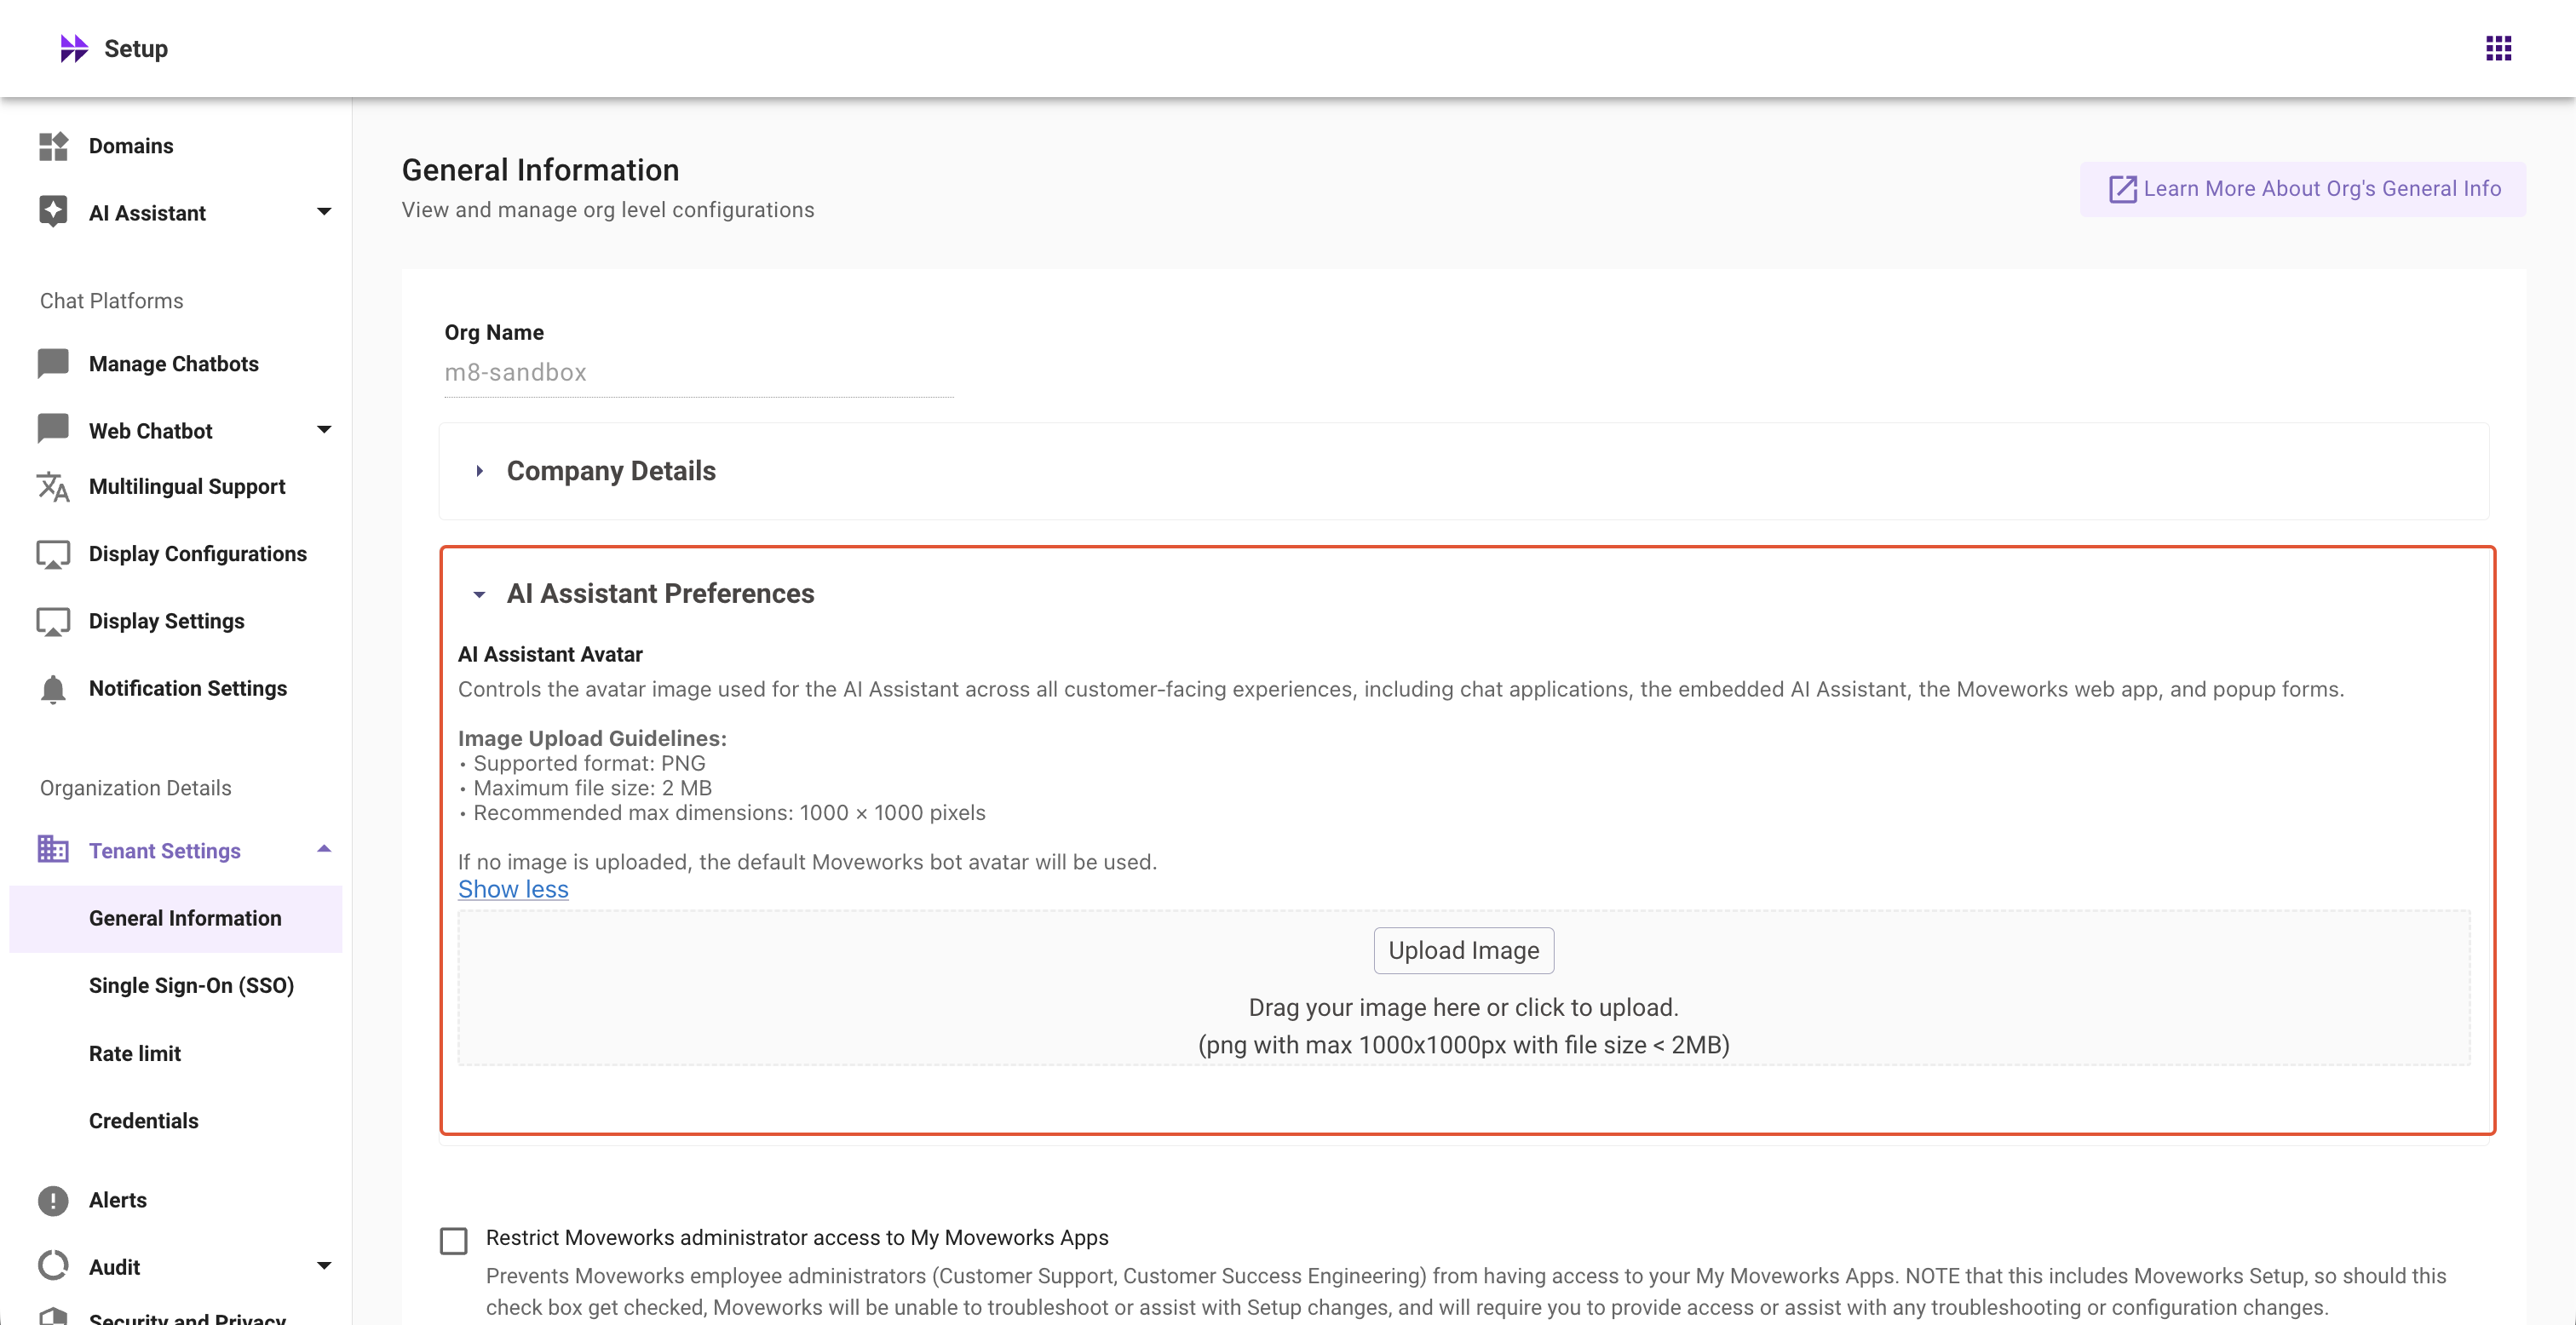Click the Domains sidebar icon
The width and height of the screenshot is (2576, 1325).
[x=53, y=146]
